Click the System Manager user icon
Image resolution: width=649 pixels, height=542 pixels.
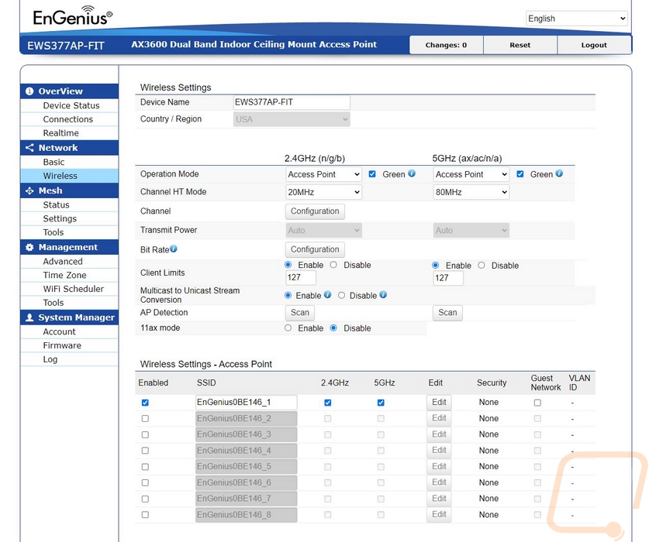(30, 317)
